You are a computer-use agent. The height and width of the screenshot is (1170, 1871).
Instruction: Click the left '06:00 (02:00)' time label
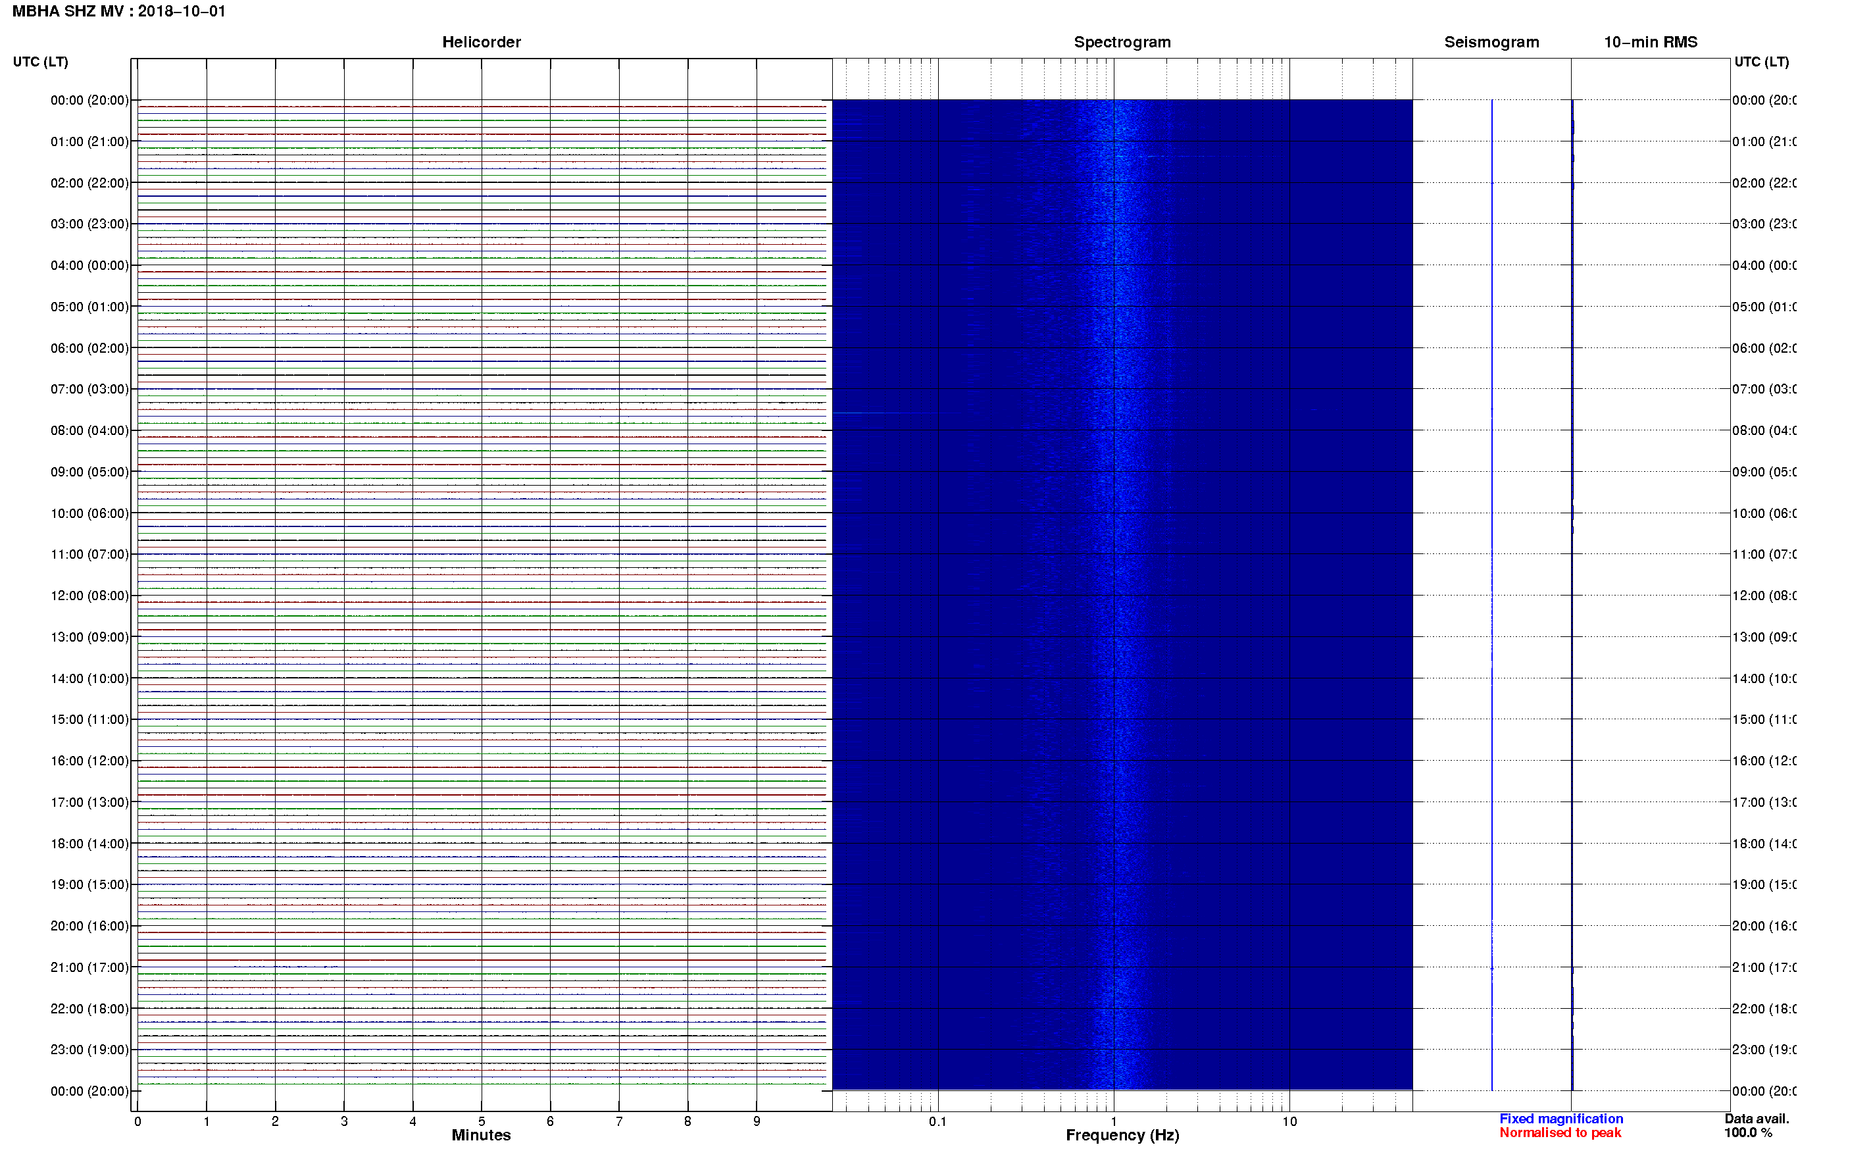coord(89,348)
